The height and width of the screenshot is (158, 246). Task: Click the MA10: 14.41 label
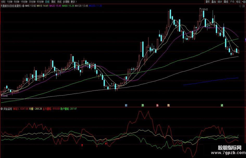[x=42, y=6]
